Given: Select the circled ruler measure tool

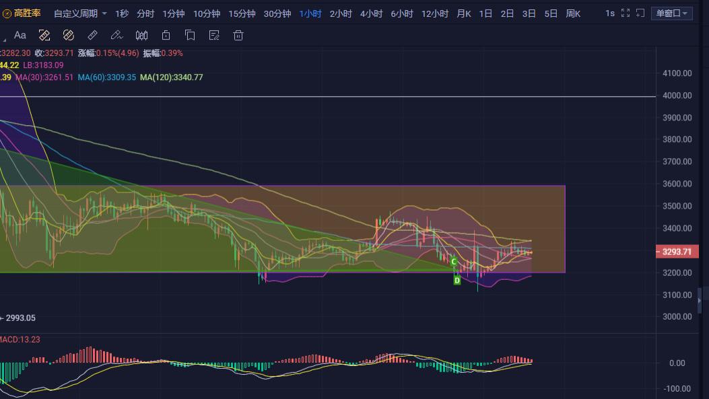Looking at the screenshot, I should 68,35.
